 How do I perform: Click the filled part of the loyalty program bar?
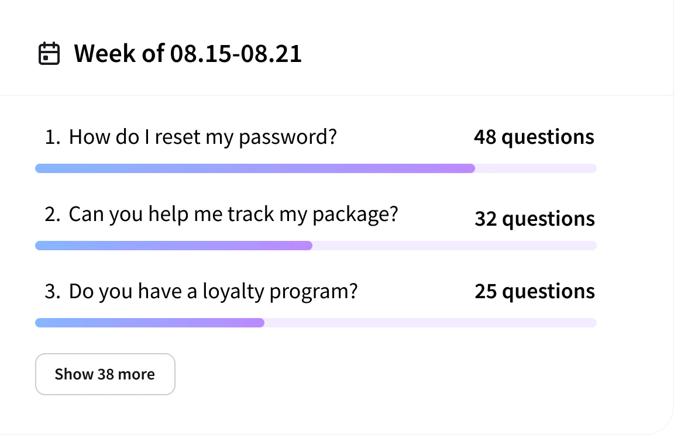coord(149,323)
